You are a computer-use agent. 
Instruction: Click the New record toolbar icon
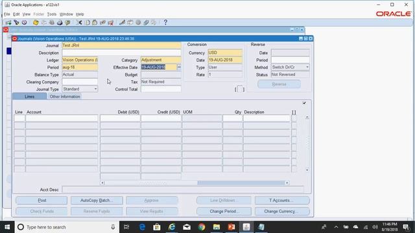coord(8,23)
